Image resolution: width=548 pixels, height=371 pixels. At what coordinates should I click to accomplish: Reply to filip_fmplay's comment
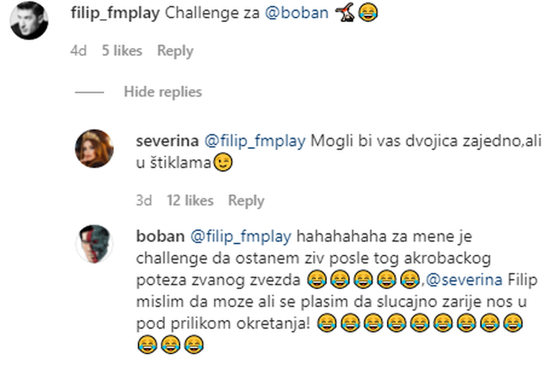(175, 50)
